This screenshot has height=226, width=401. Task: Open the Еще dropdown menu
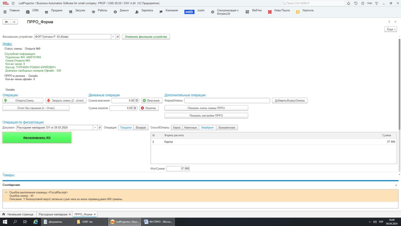tap(390, 29)
